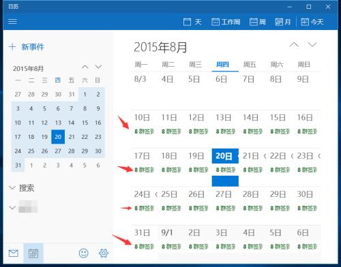Click the calendar icon in bottom bar
341x267 pixels.
point(33,253)
